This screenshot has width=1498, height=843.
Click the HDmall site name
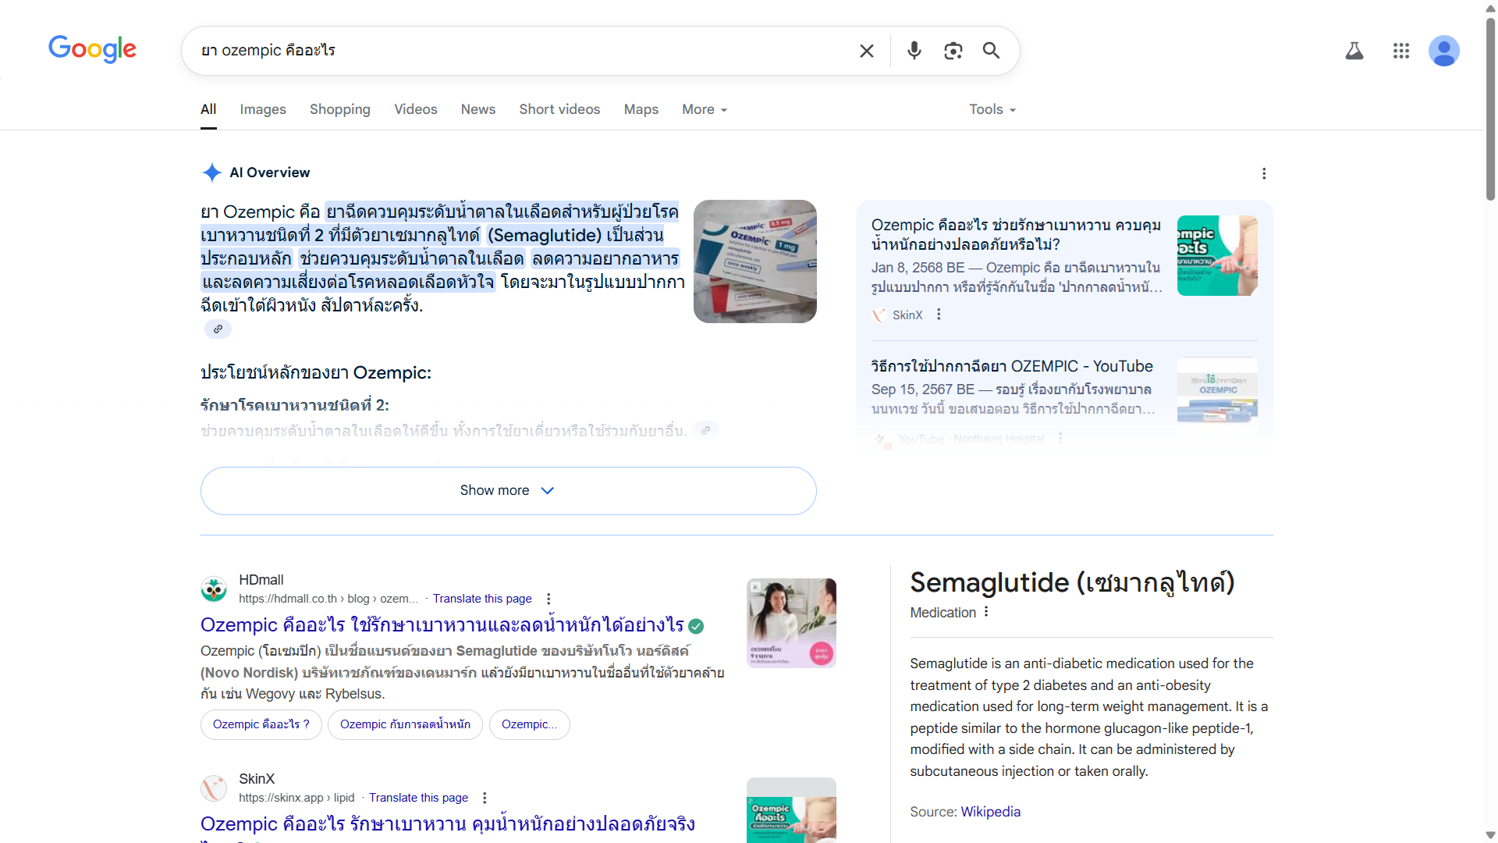point(261,580)
